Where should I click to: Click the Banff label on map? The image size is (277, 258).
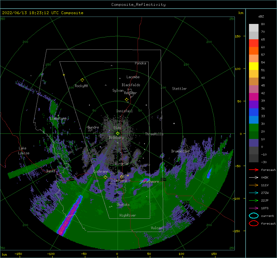tap(51, 171)
